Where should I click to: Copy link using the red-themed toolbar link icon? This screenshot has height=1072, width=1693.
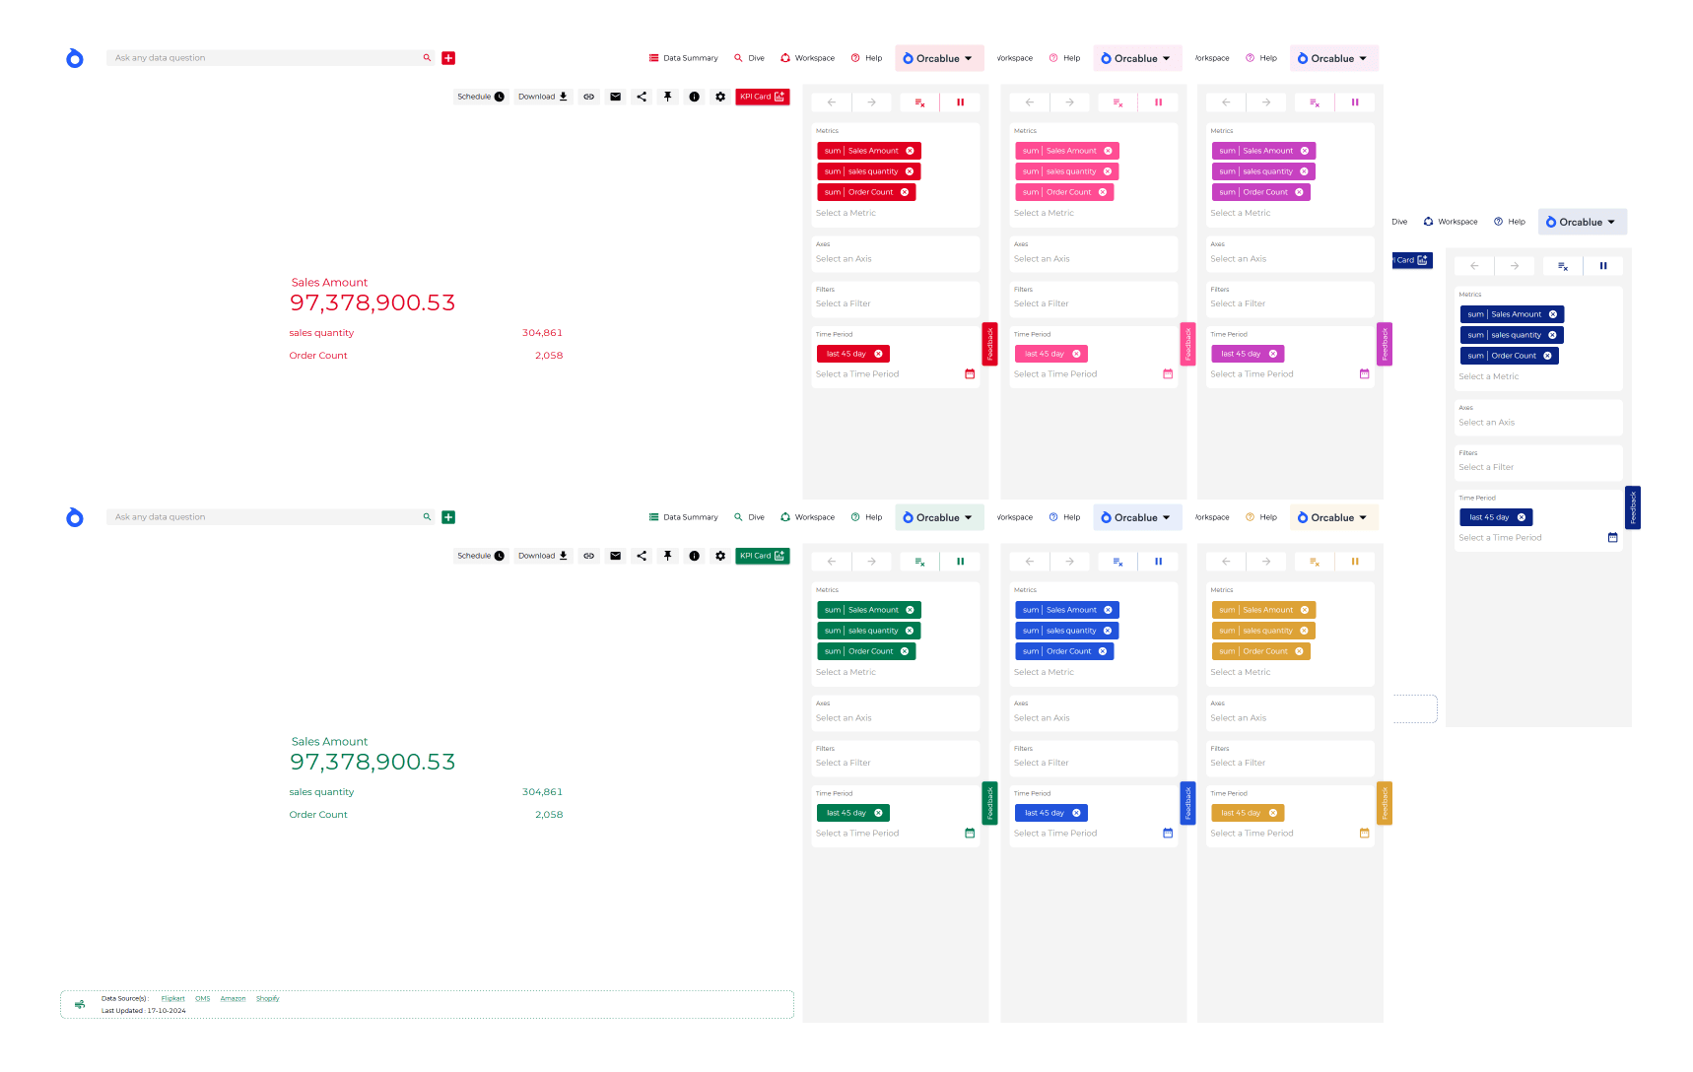point(589,97)
